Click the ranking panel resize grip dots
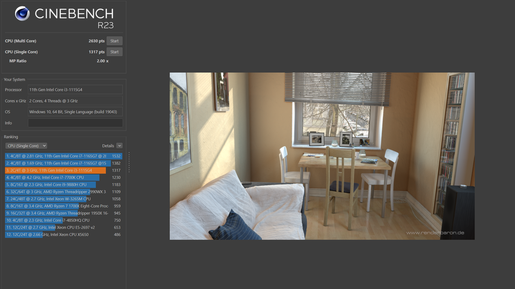Image resolution: width=515 pixels, height=289 pixels. click(129, 163)
